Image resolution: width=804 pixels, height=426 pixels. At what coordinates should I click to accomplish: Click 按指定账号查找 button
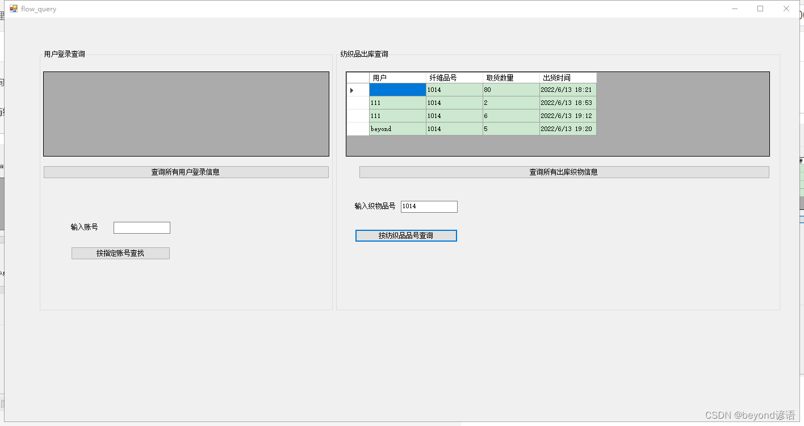click(120, 253)
